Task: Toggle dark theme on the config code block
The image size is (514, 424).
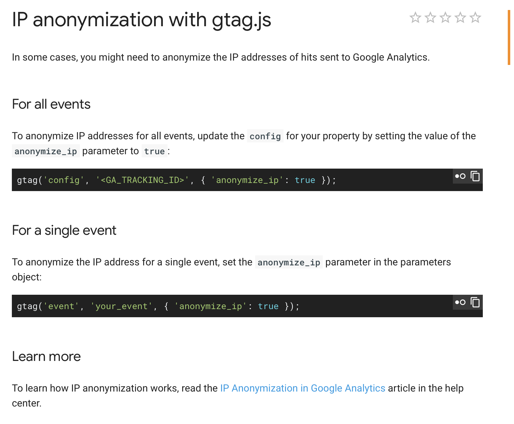Action: click(x=460, y=176)
